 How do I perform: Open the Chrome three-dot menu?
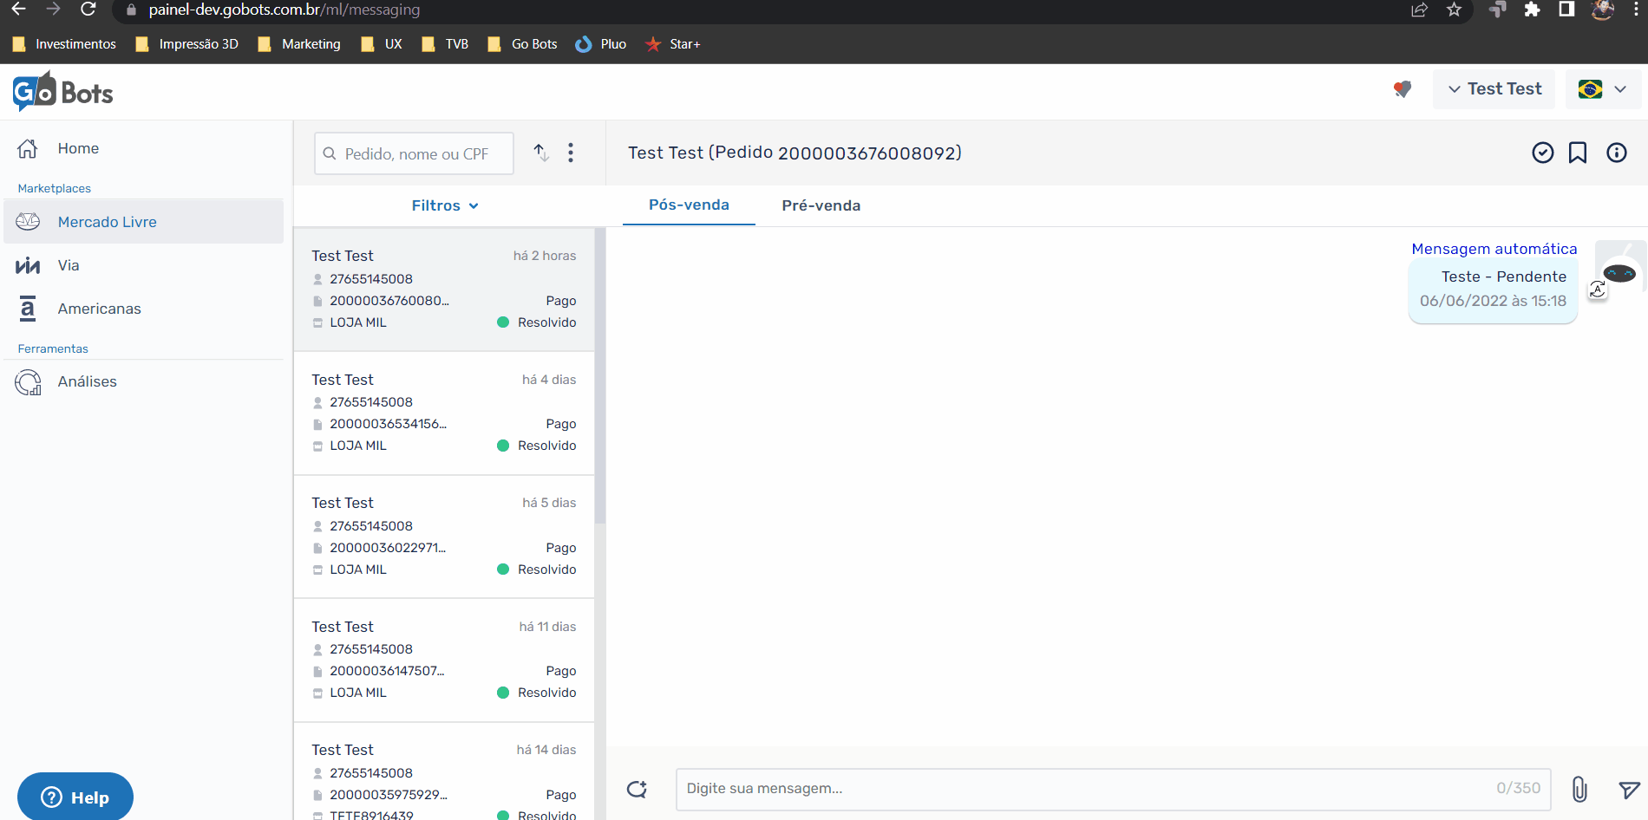tap(1636, 10)
